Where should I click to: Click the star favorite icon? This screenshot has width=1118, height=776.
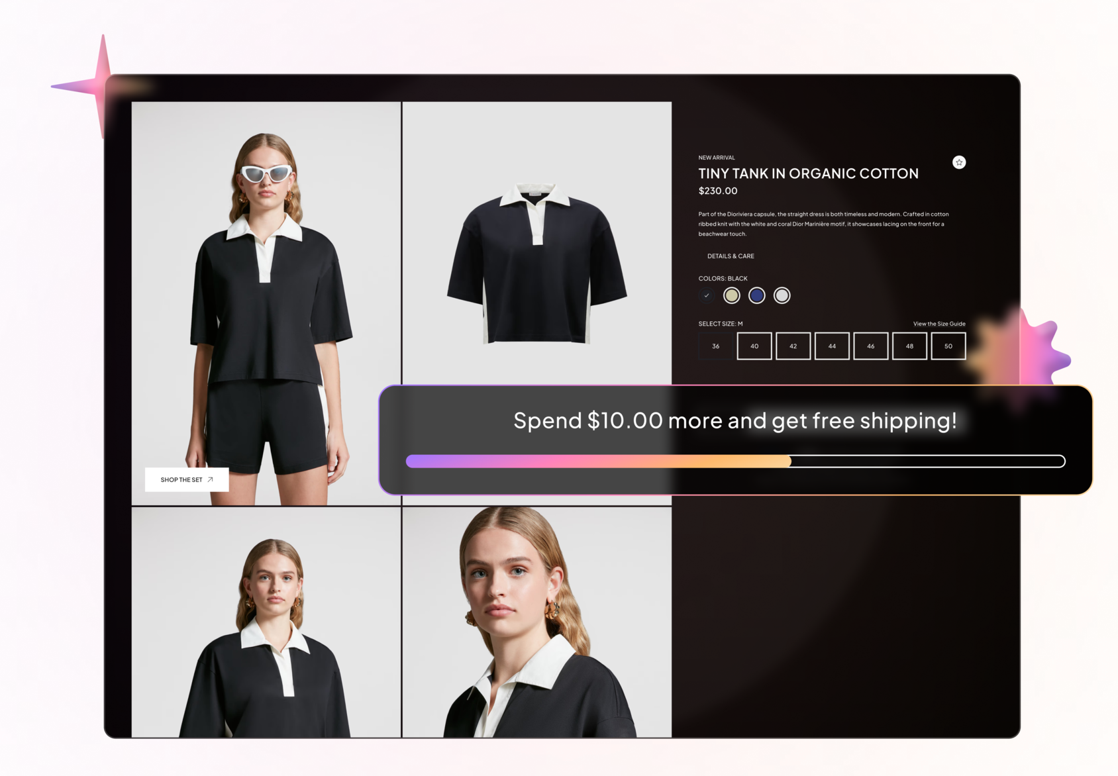click(958, 162)
